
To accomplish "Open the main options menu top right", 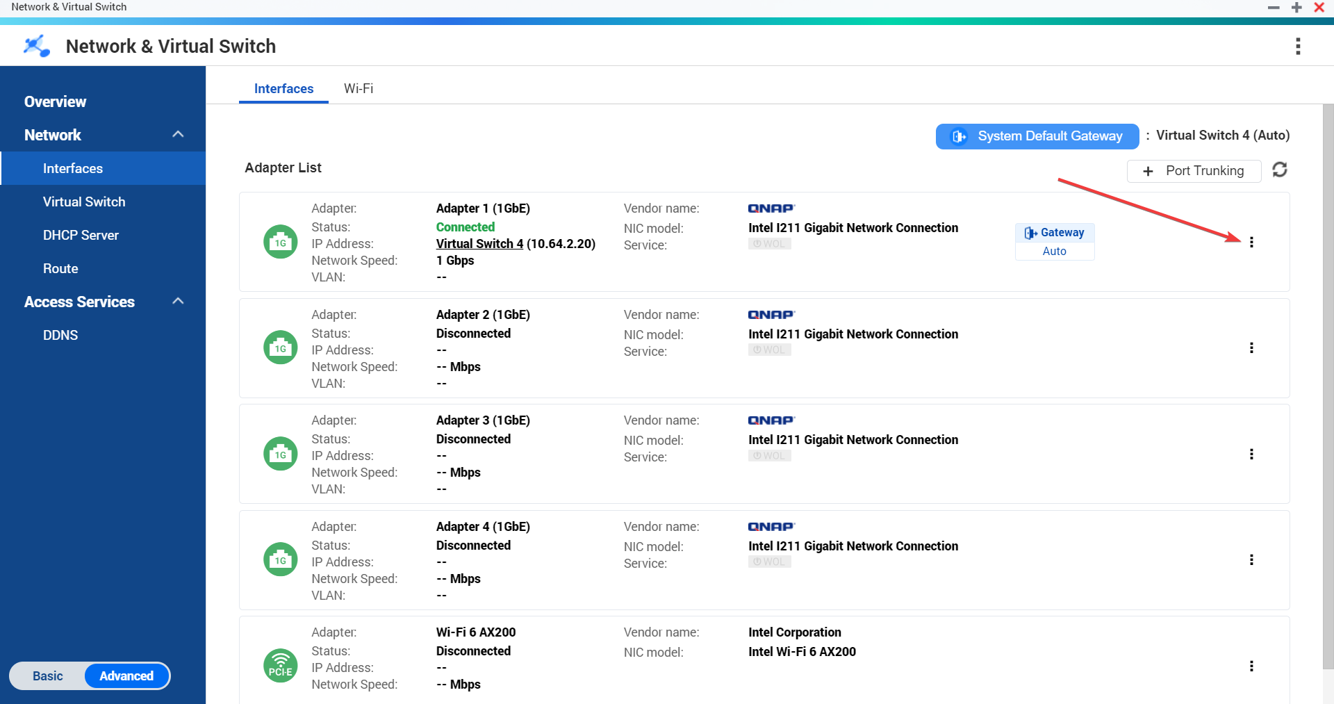I will 1299,46.
